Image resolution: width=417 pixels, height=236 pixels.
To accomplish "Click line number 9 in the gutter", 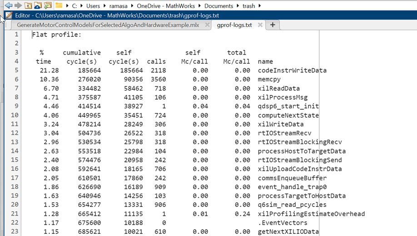I will coord(16,106).
